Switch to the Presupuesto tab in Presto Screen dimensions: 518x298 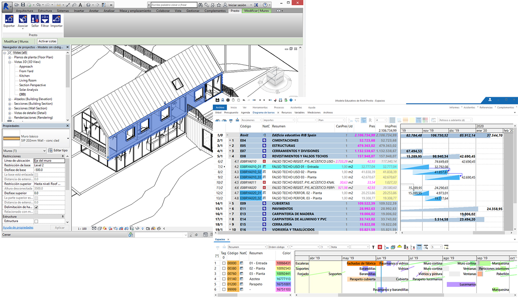pos(231,113)
